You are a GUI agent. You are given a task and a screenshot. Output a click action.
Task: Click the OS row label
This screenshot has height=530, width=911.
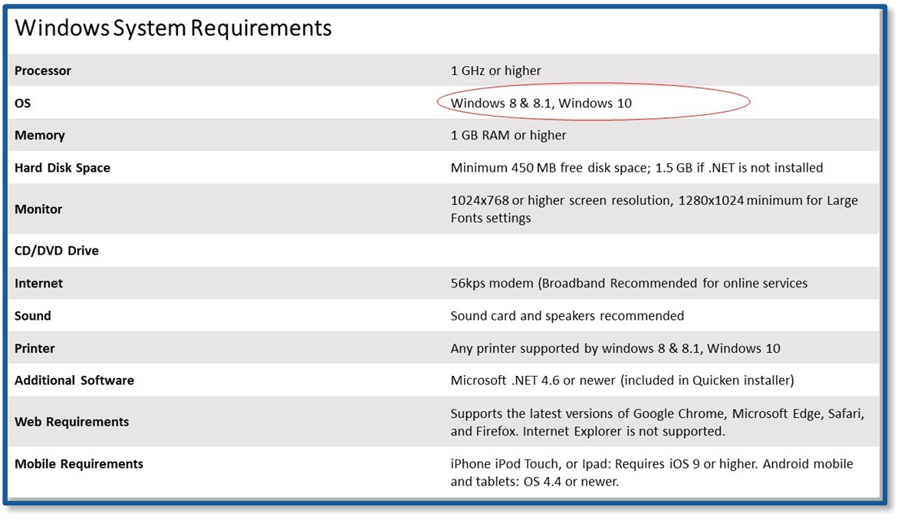point(23,103)
